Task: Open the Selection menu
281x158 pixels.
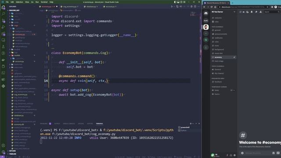Action: (x=19, y=2)
